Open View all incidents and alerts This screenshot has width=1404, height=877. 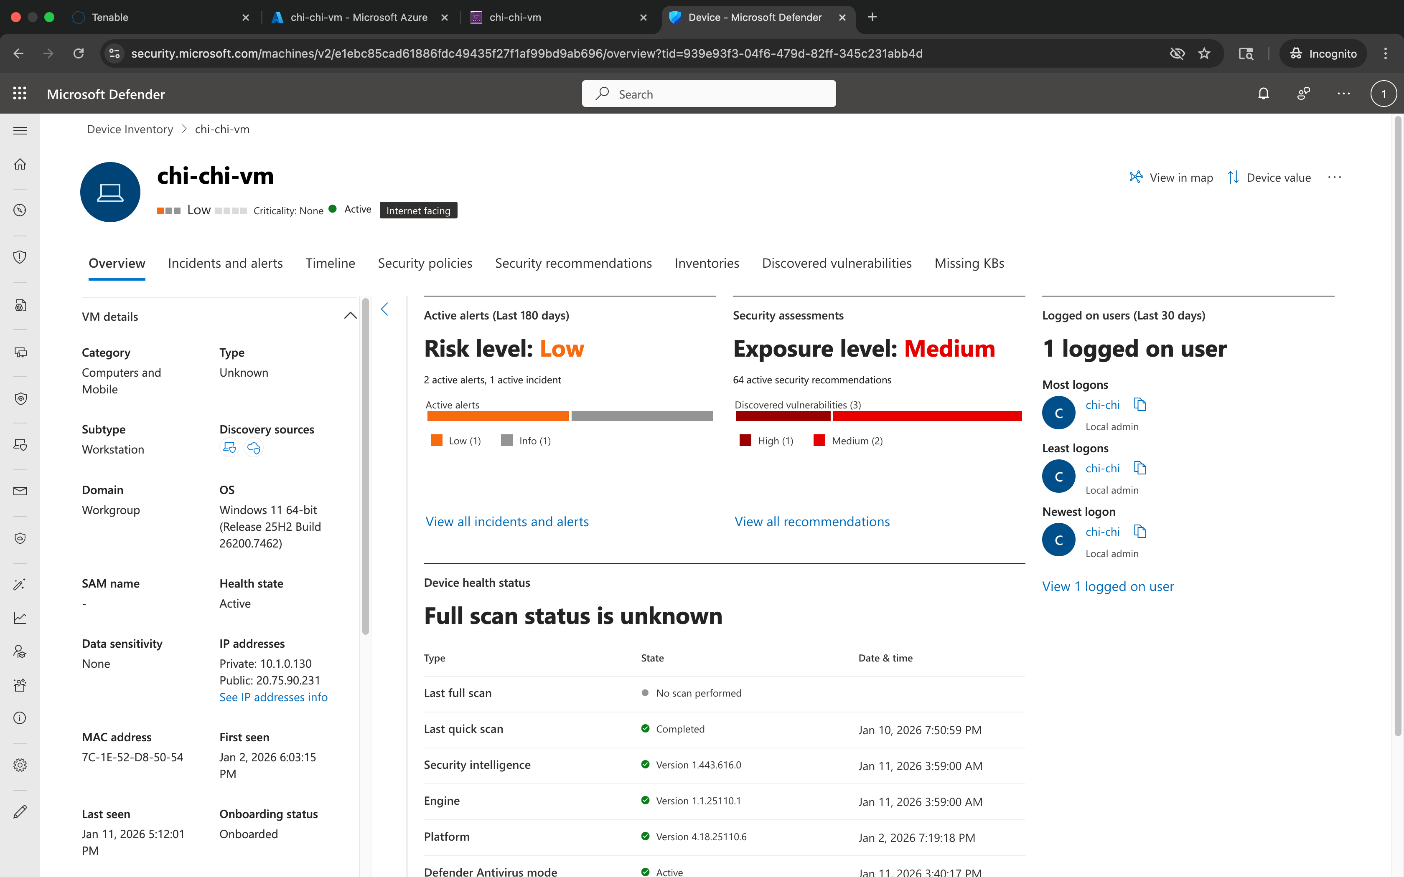(x=507, y=522)
